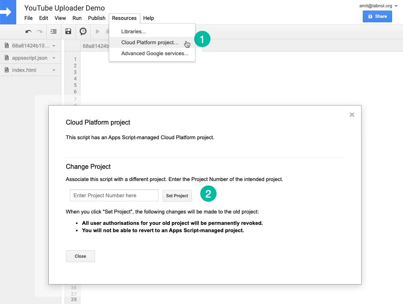Start debugging with the bug icon

(107, 31)
